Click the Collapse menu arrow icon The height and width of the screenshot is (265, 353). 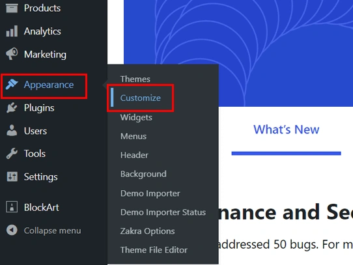tap(12, 230)
